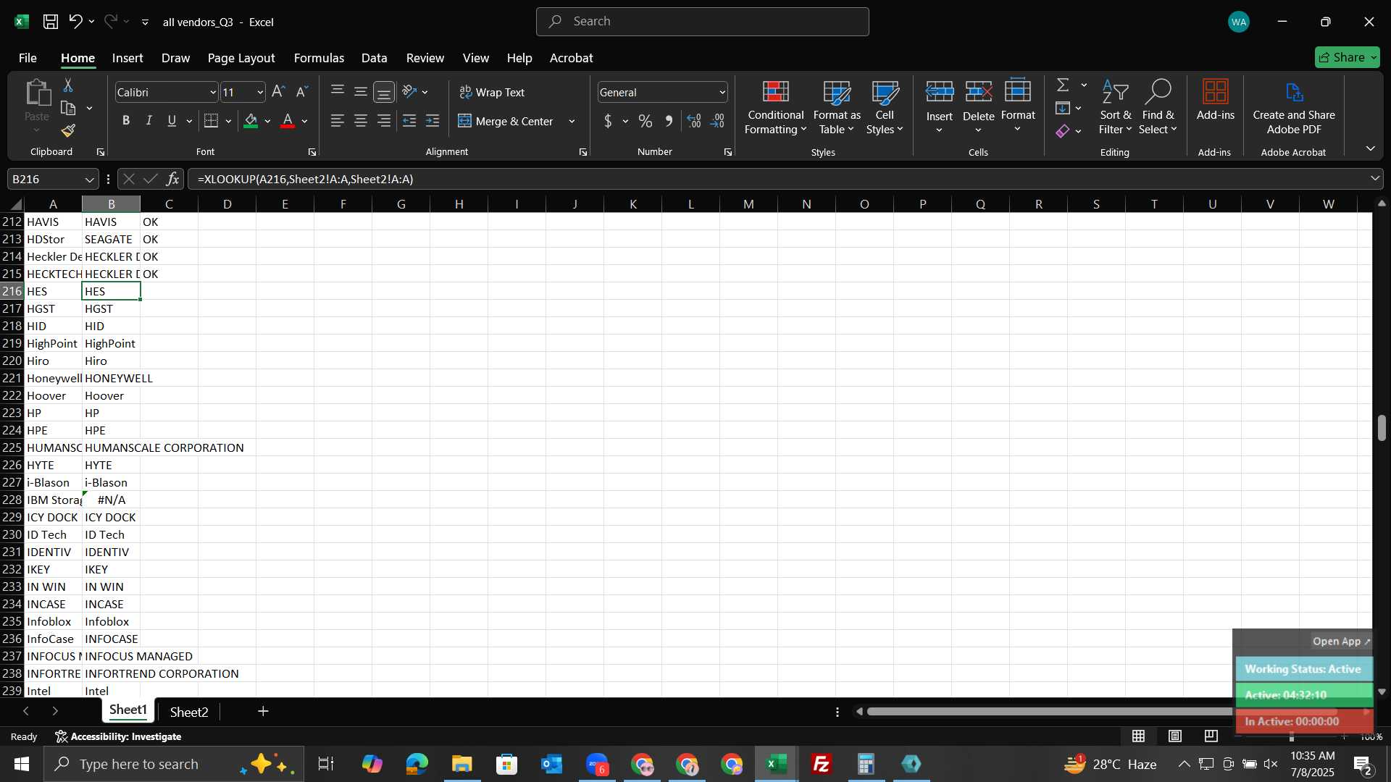Click the Orientation text angle icon
1391x782 pixels.
click(409, 92)
